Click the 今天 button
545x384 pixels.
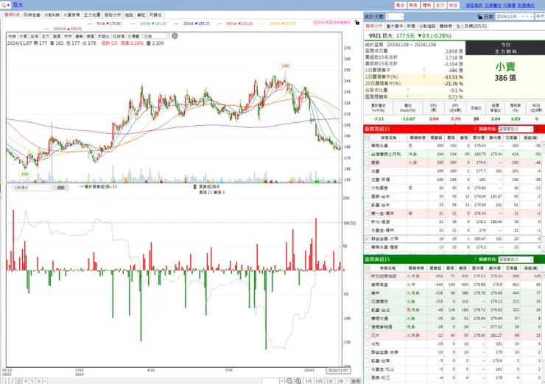[x=540, y=17]
